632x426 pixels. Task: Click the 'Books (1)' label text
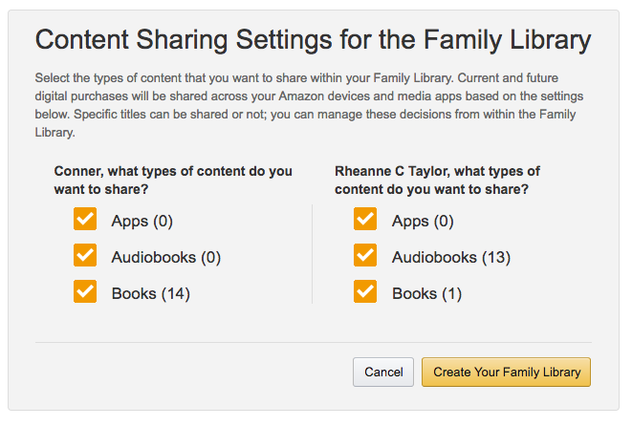pos(426,294)
